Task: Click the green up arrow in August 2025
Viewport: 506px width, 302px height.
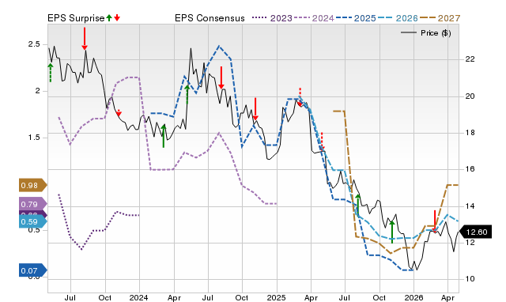Action: click(357, 205)
